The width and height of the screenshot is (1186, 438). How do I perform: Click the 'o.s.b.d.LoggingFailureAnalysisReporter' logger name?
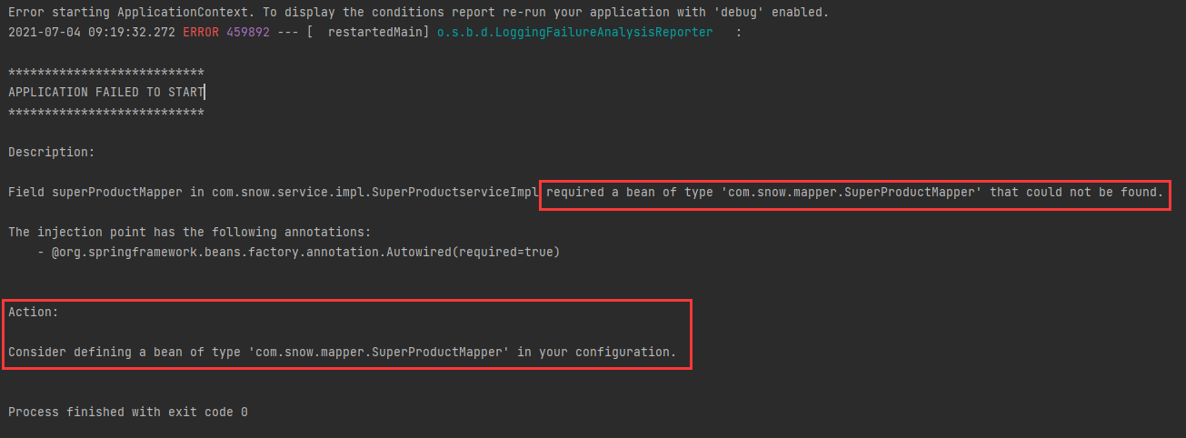tap(575, 32)
